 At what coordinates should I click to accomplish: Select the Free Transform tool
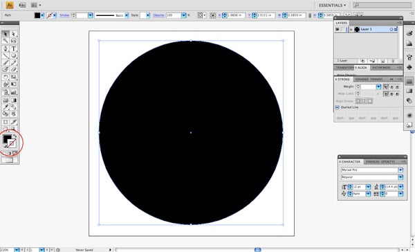point(14,84)
